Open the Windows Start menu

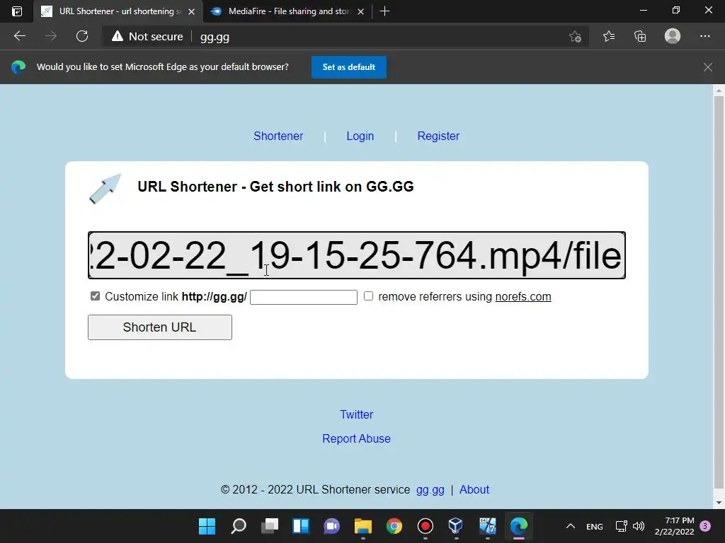(207, 526)
